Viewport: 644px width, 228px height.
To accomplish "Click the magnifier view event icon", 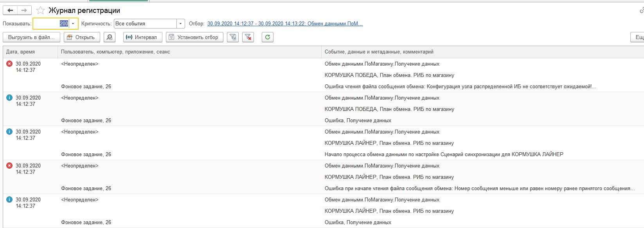I will [x=110, y=37].
